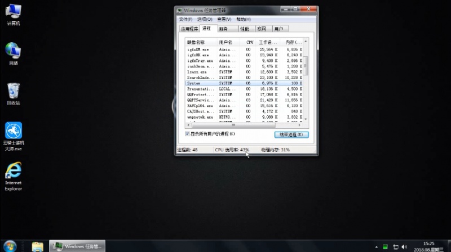Click the process list vertical scroll thumb
Viewport: 451px width, 252px height.
(x=306, y=66)
